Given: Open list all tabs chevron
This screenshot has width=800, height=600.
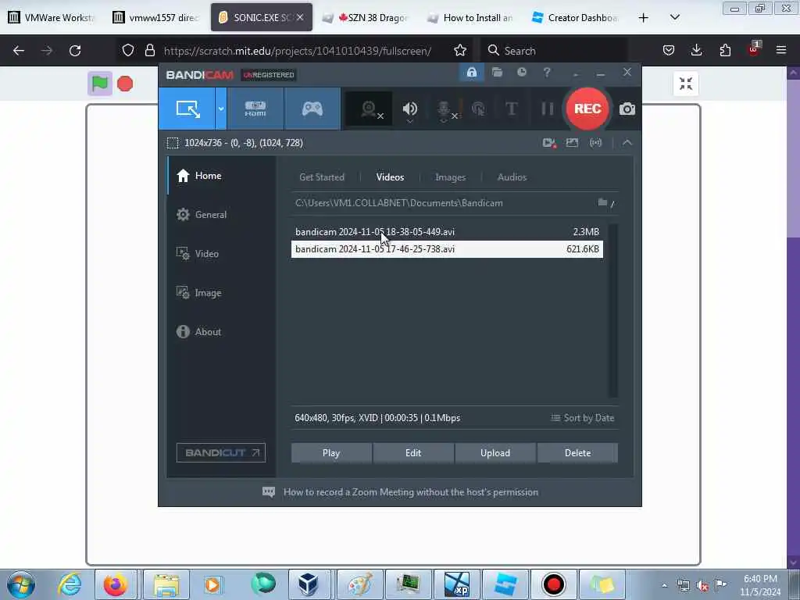Looking at the screenshot, I should pos(674,18).
